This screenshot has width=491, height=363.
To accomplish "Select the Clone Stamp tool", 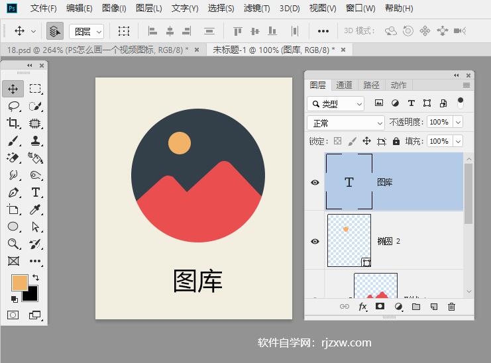I will pyautogui.click(x=35, y=140).
